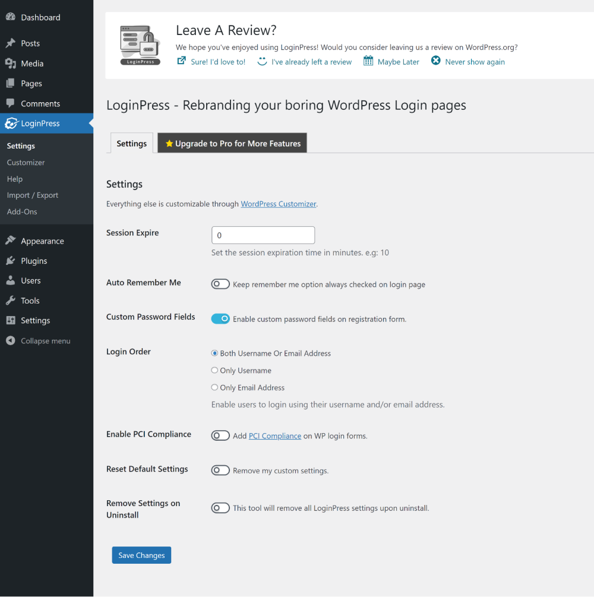Click the Comments speech bubble icon
Viewport: 594px width, 597px height.
pyautogui.click(x=11, y=103)
